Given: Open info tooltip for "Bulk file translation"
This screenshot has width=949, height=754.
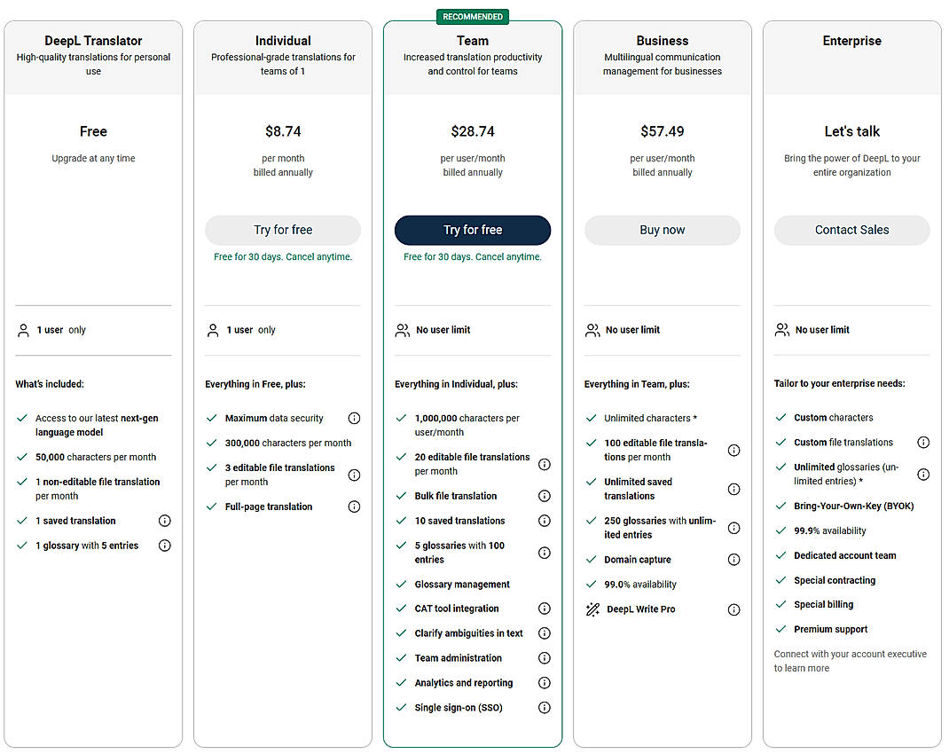Looking at the screenshot, I should [x=545, y=496].
